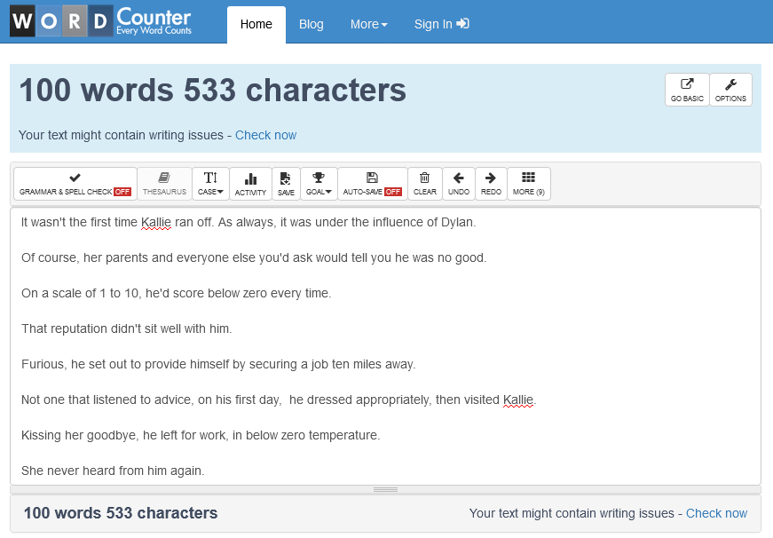Image resolution: width=773 pixels, height=538 pixels.
Task: Toggle Auto-Save on
Action: (x=372, y=184)
